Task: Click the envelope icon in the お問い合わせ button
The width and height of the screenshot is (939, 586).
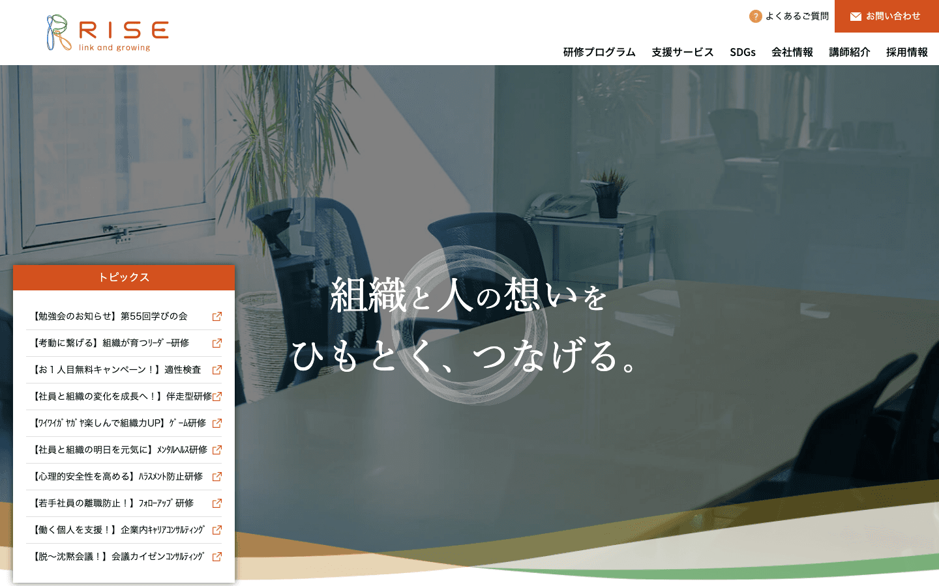Action: tap(856, 16)
